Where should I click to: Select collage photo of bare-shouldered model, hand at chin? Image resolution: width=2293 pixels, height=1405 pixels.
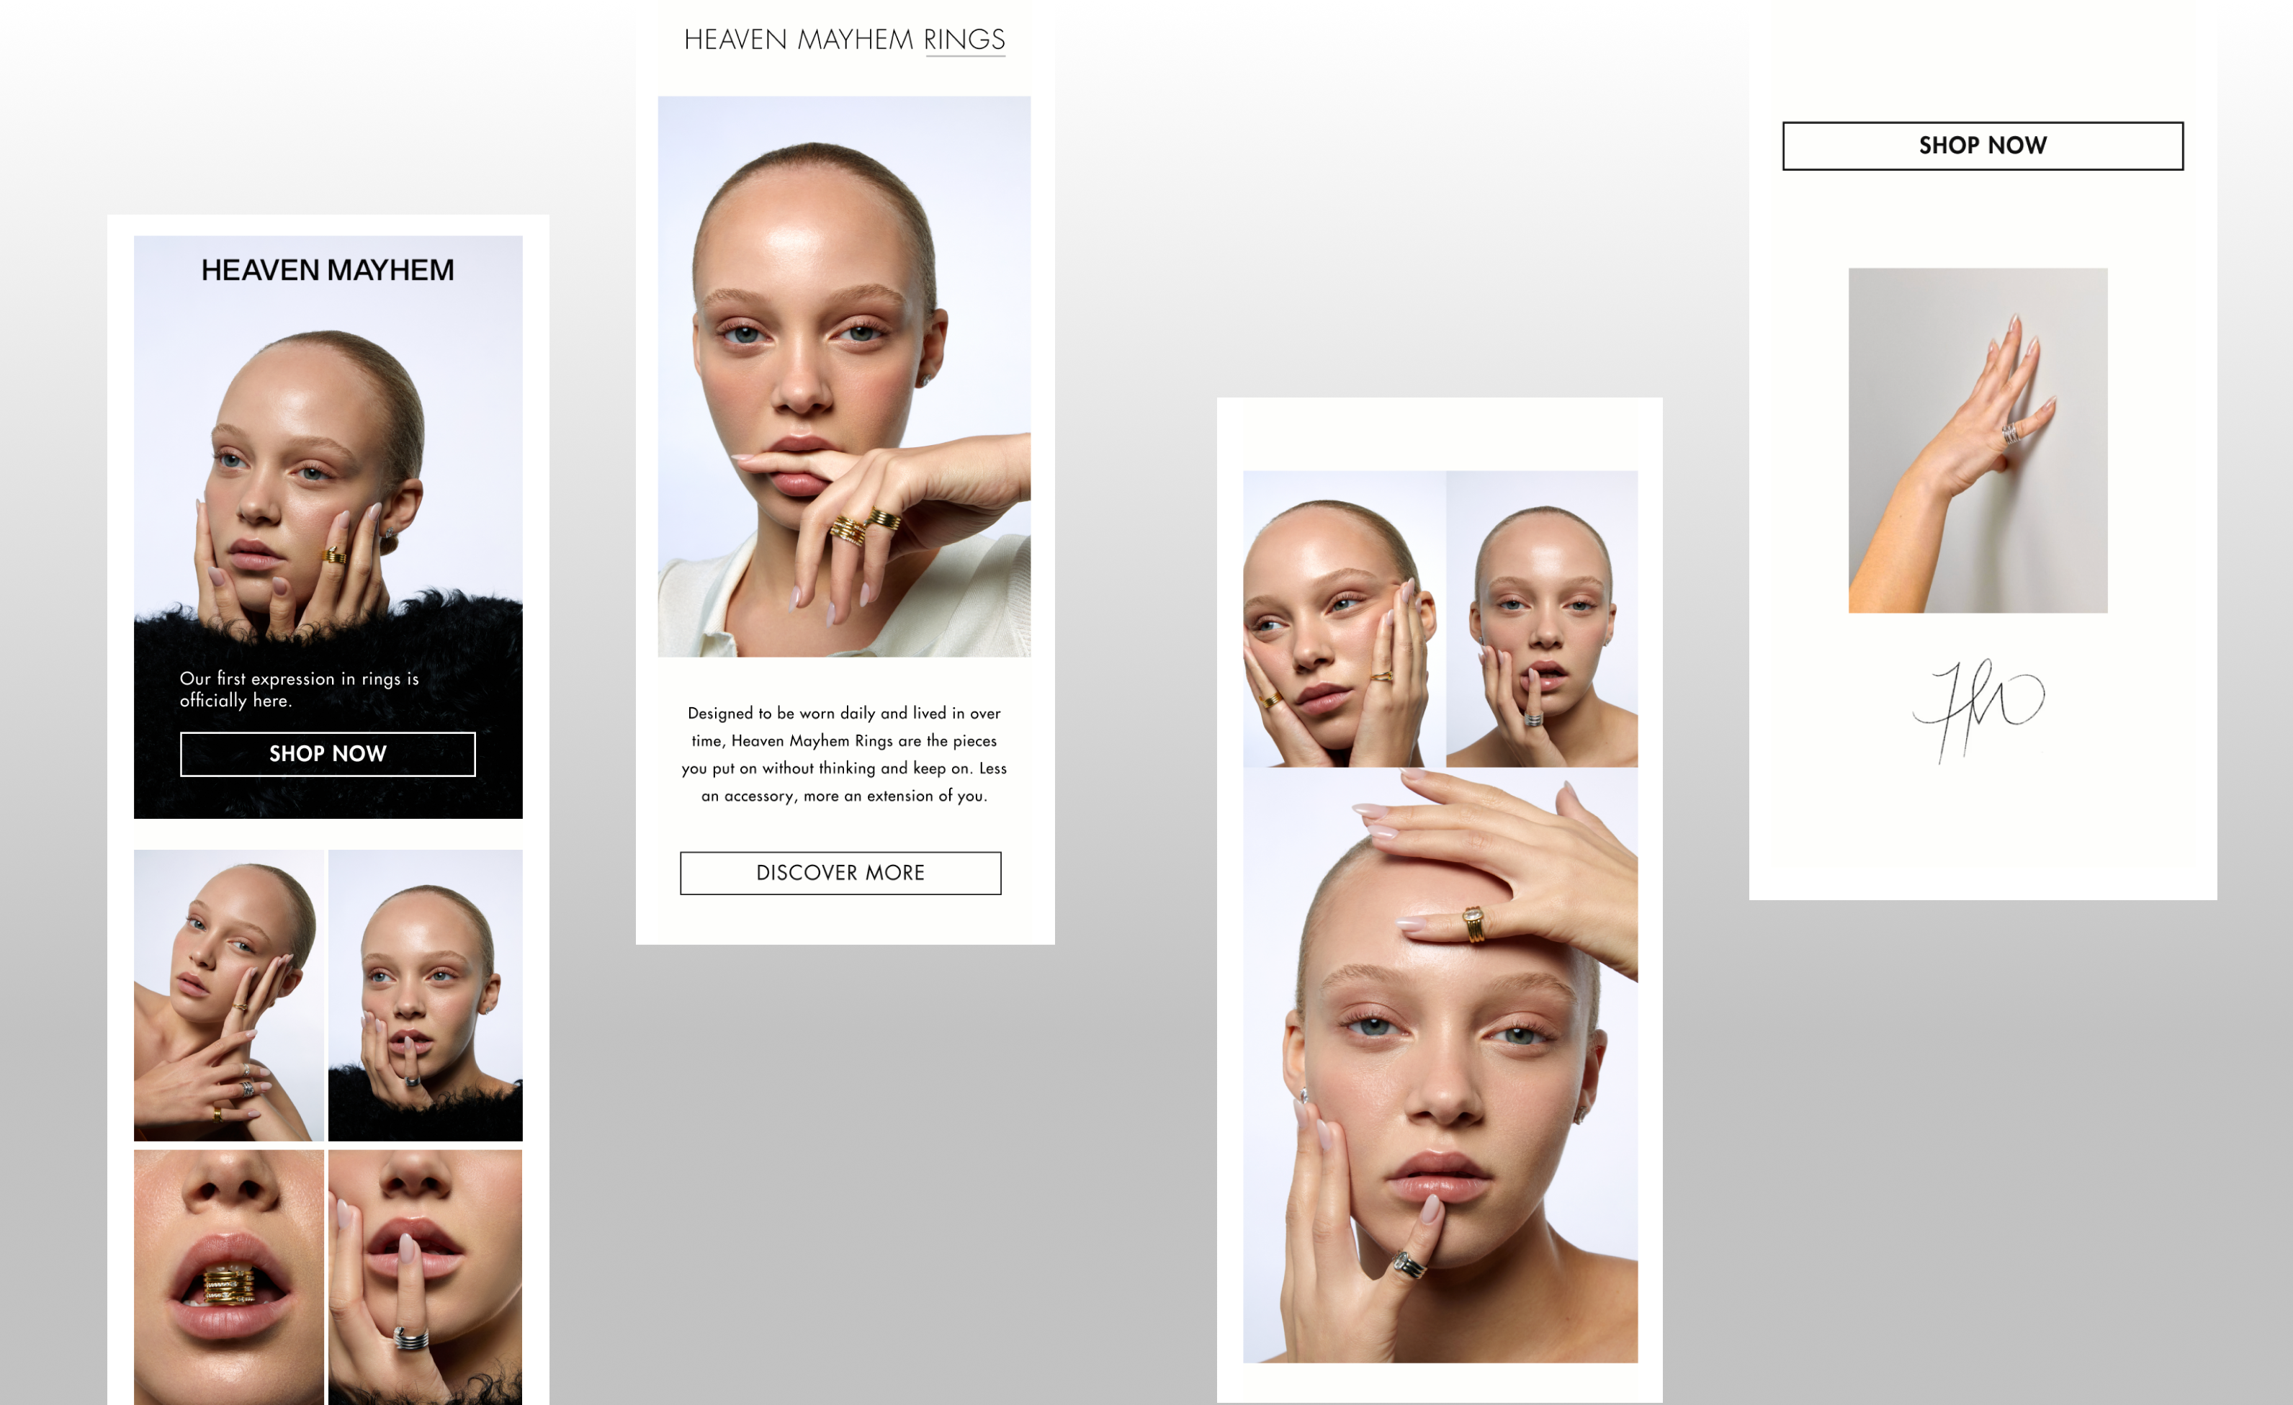tap(1542, 619)
